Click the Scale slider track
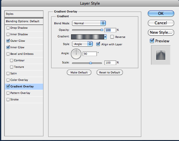Screen dimensions: 179x141 87,63
